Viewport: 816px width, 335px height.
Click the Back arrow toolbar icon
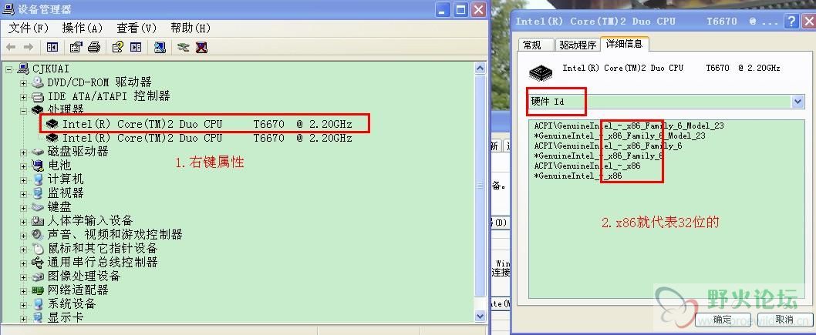10,47
